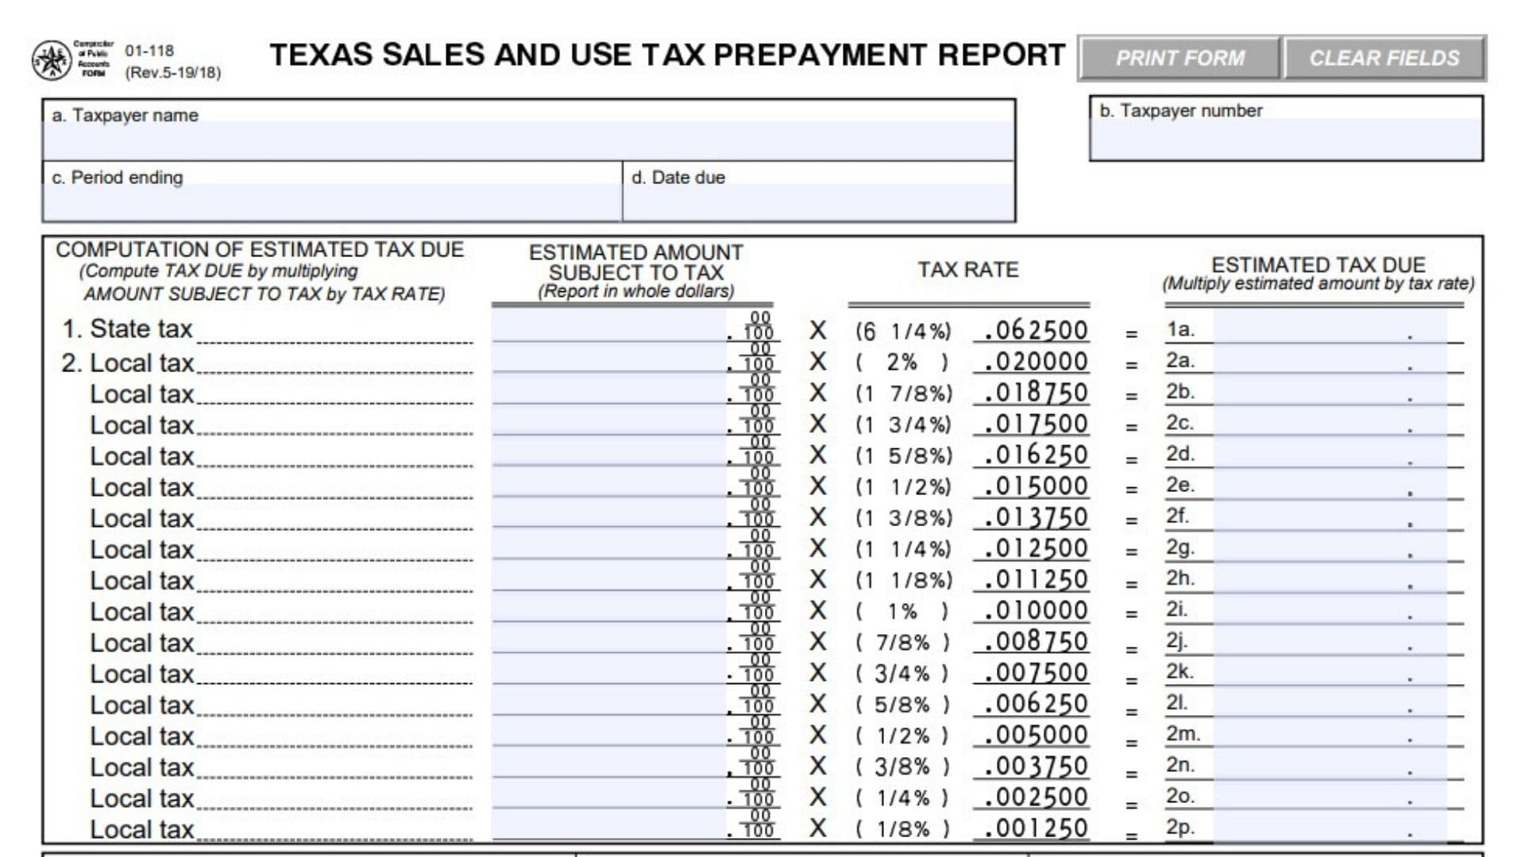This screenshot has width=1525, height=857.
Task: Click the 2% local tax amount field
Action: tap(609, 358)
